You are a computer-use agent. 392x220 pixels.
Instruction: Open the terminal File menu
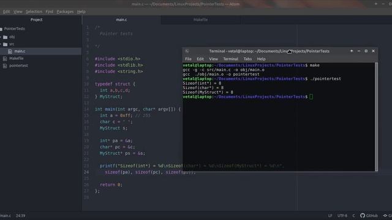[188, 59]
